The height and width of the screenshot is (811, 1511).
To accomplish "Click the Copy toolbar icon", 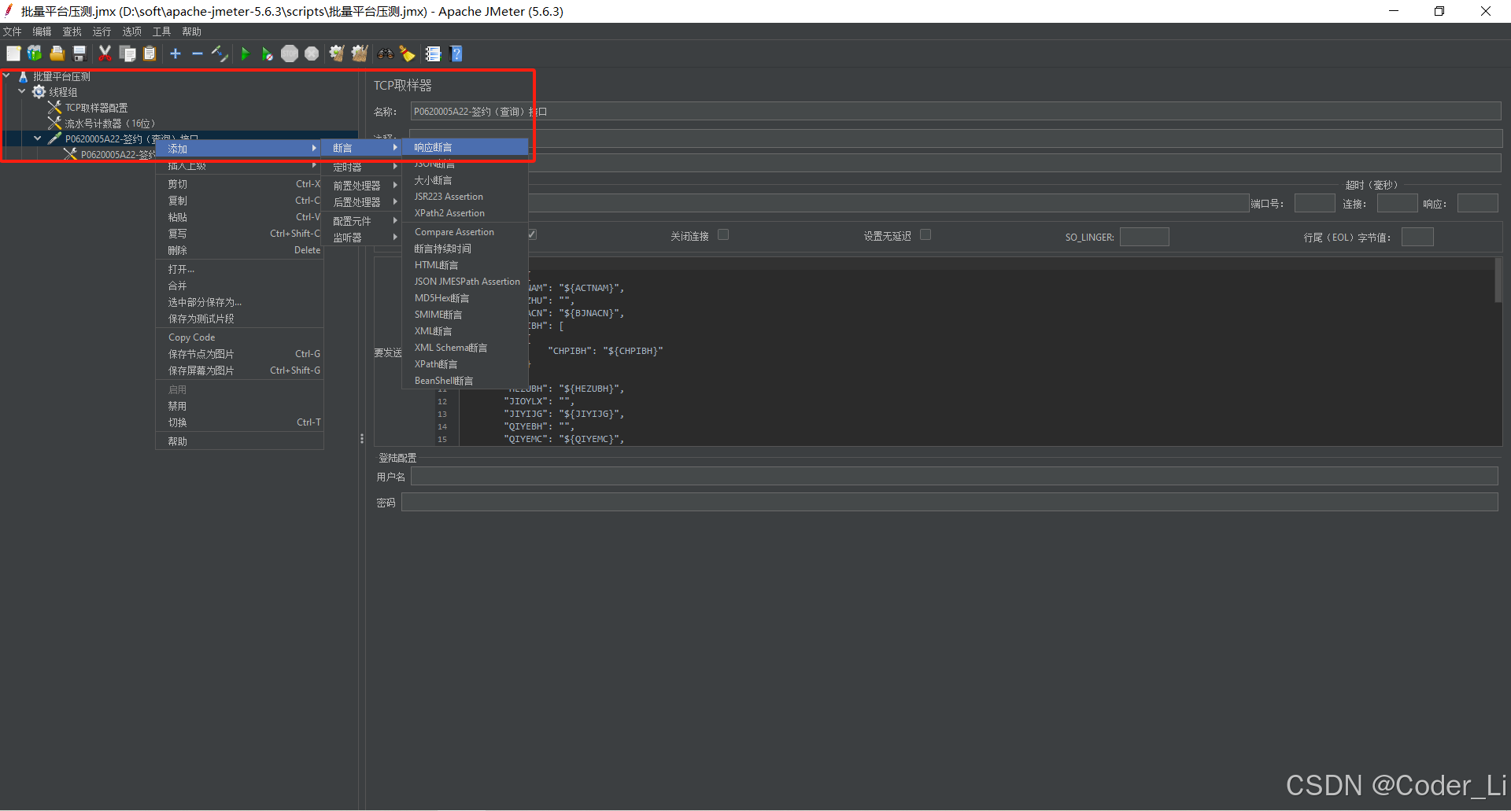I will click(127, 53).
